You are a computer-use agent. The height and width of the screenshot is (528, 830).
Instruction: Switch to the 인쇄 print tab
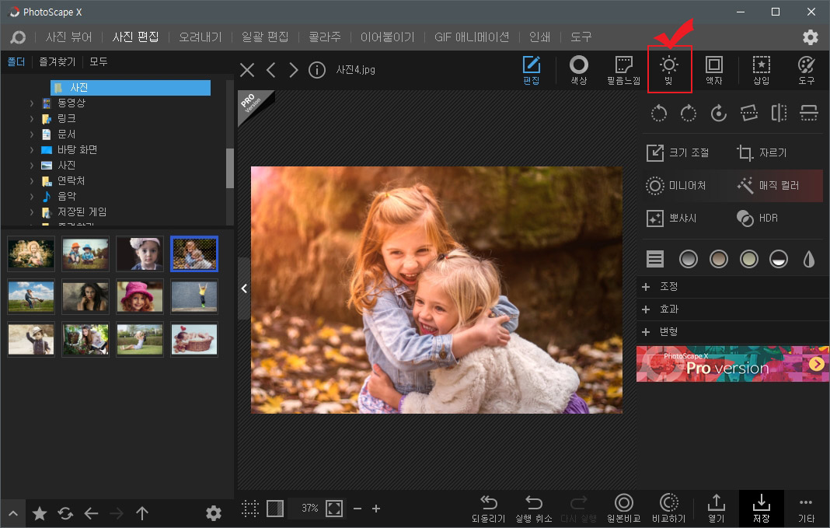click(539, 37)
